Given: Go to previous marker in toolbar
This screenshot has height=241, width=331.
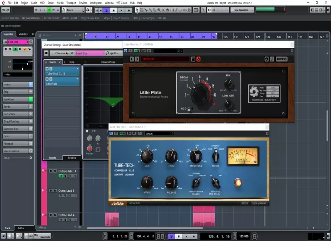Looking at the screenshot, I should tap(97, 10).
